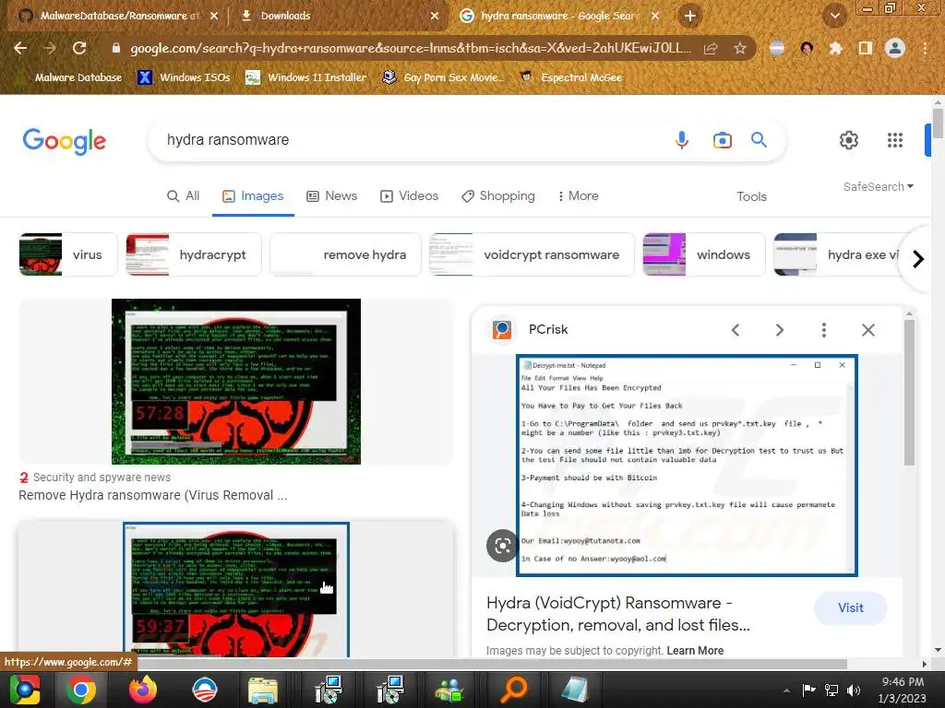
Task: Select the All search results tab
Action: point(184,196)
